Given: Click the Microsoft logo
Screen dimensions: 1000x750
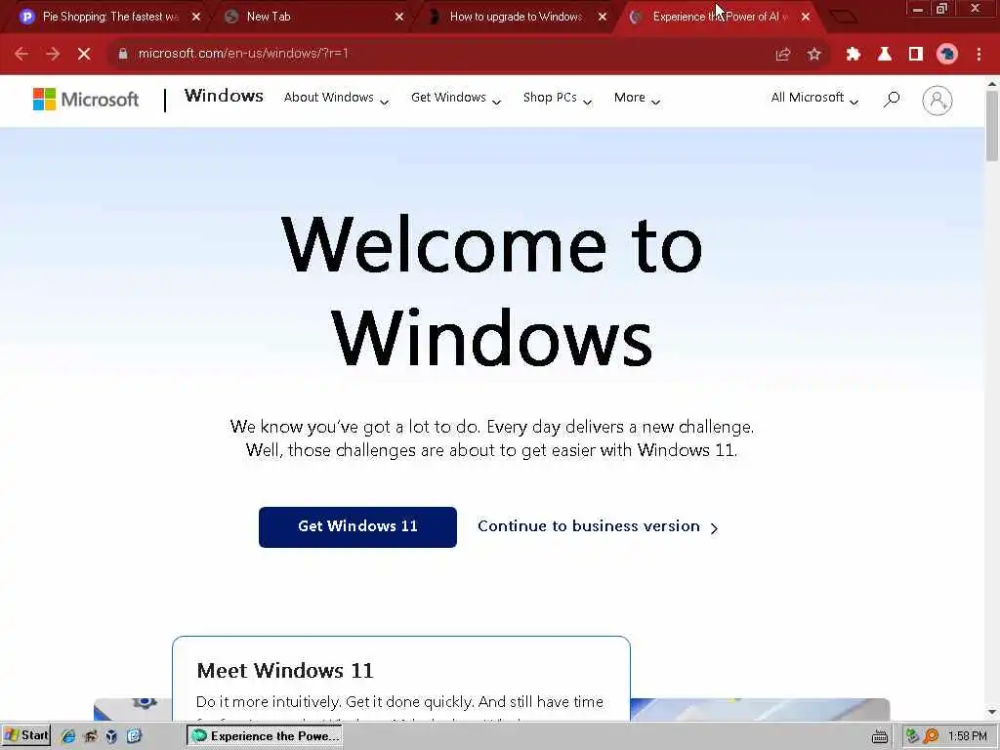Looking at the screenshot, I should coord(86,100).
